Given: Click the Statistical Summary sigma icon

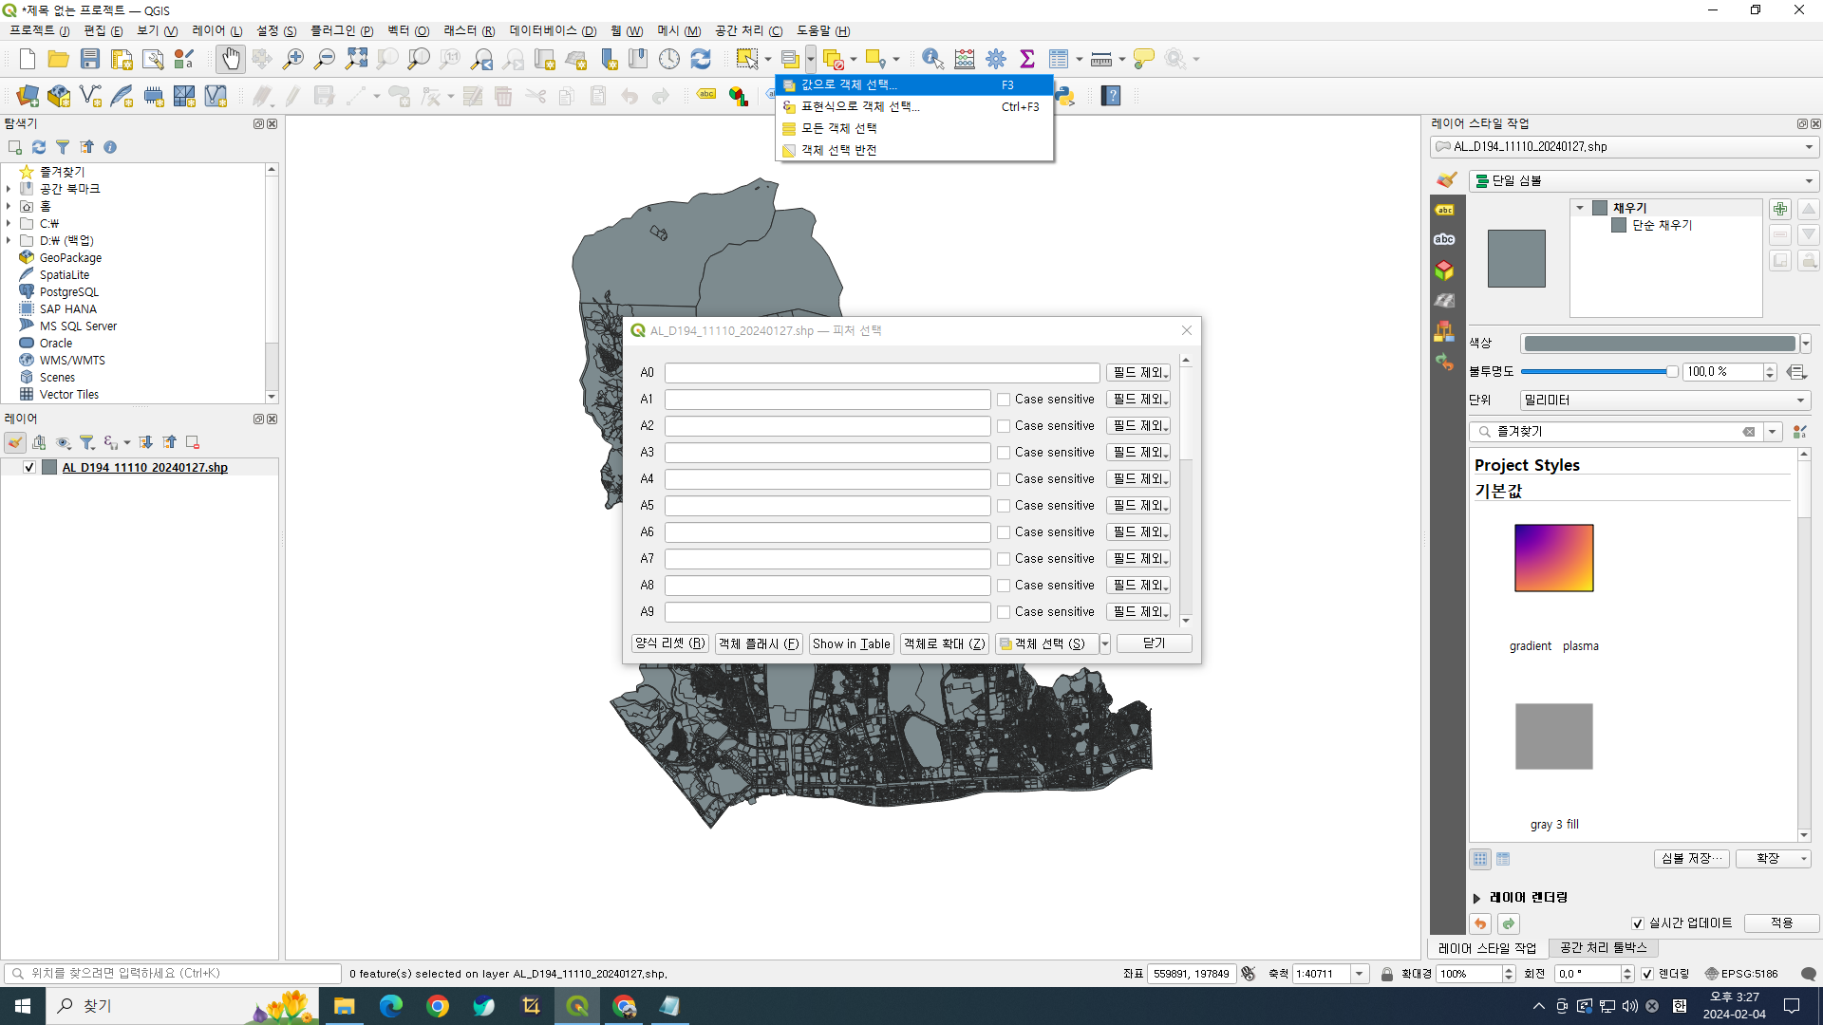Looking at the screenshot, I should (1027, 59).
